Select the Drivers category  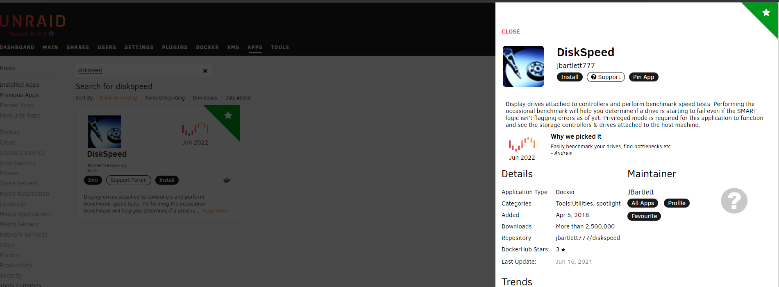point(9,173)
